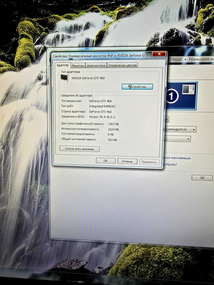Cancel the dialog with Отмена

[x=127, y=161]
